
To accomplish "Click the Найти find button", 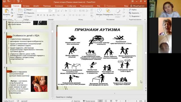I will [133, 10].
